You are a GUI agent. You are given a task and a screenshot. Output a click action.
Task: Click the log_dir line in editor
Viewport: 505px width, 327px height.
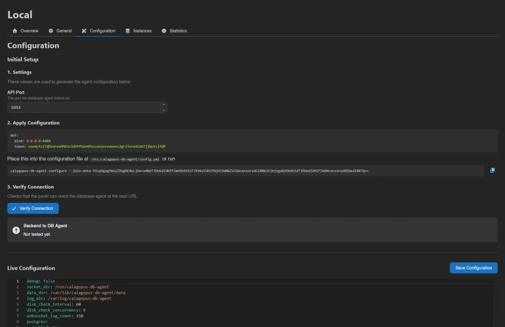tap(69, 299)
